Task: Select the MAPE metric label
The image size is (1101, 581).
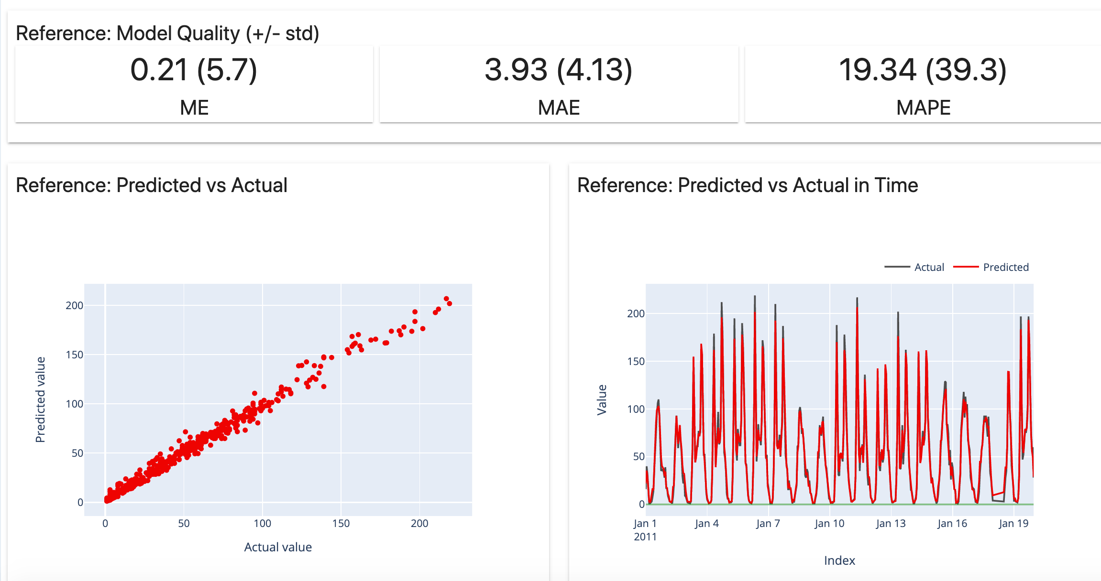Action: (x=923, y=108)
